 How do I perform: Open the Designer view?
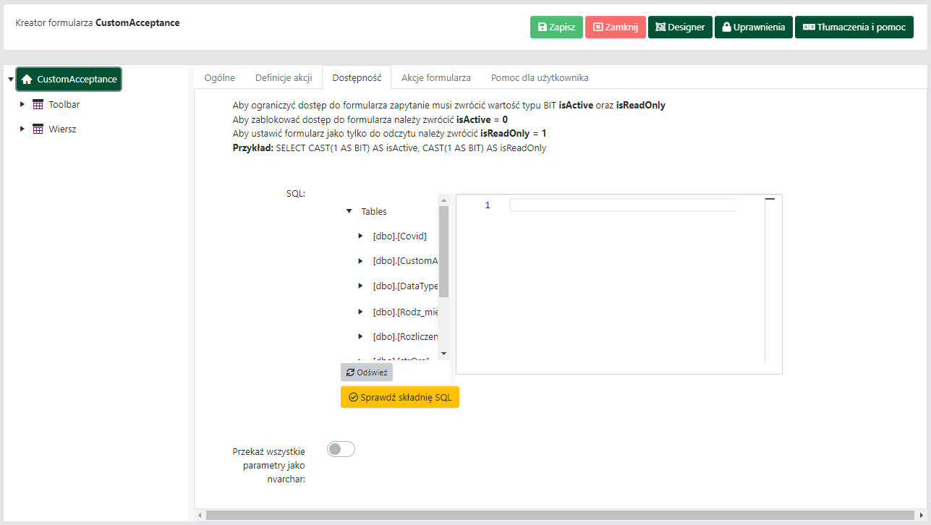(680, 27)
